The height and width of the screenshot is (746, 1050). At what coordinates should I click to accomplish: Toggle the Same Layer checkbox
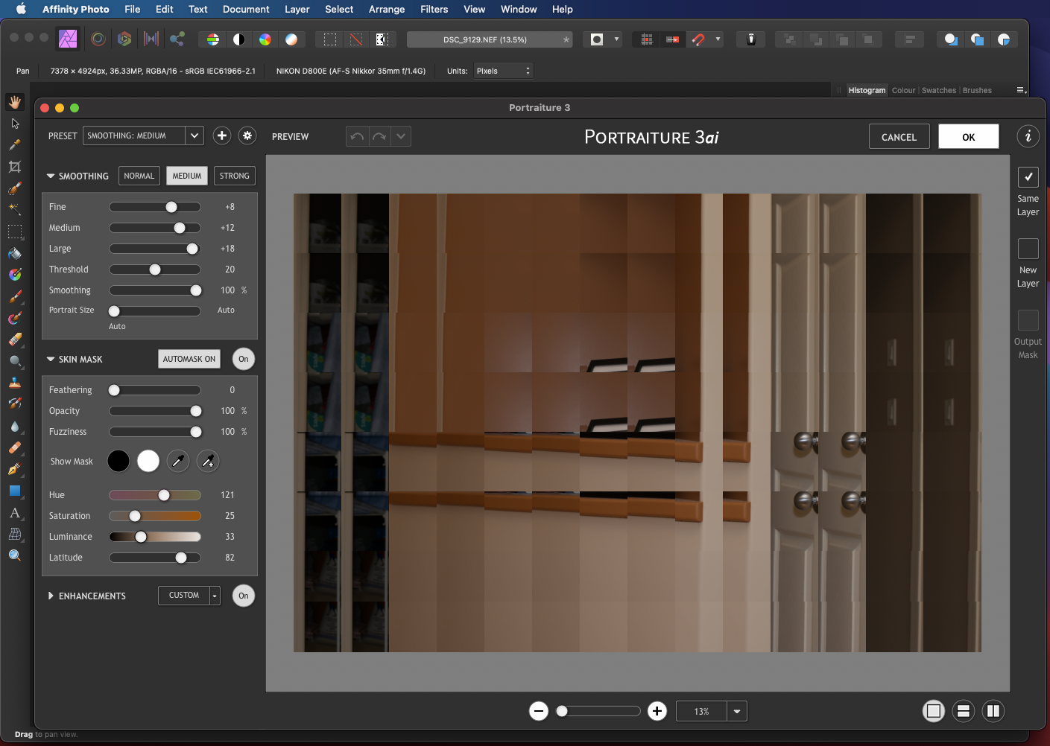click(1028, 176)
